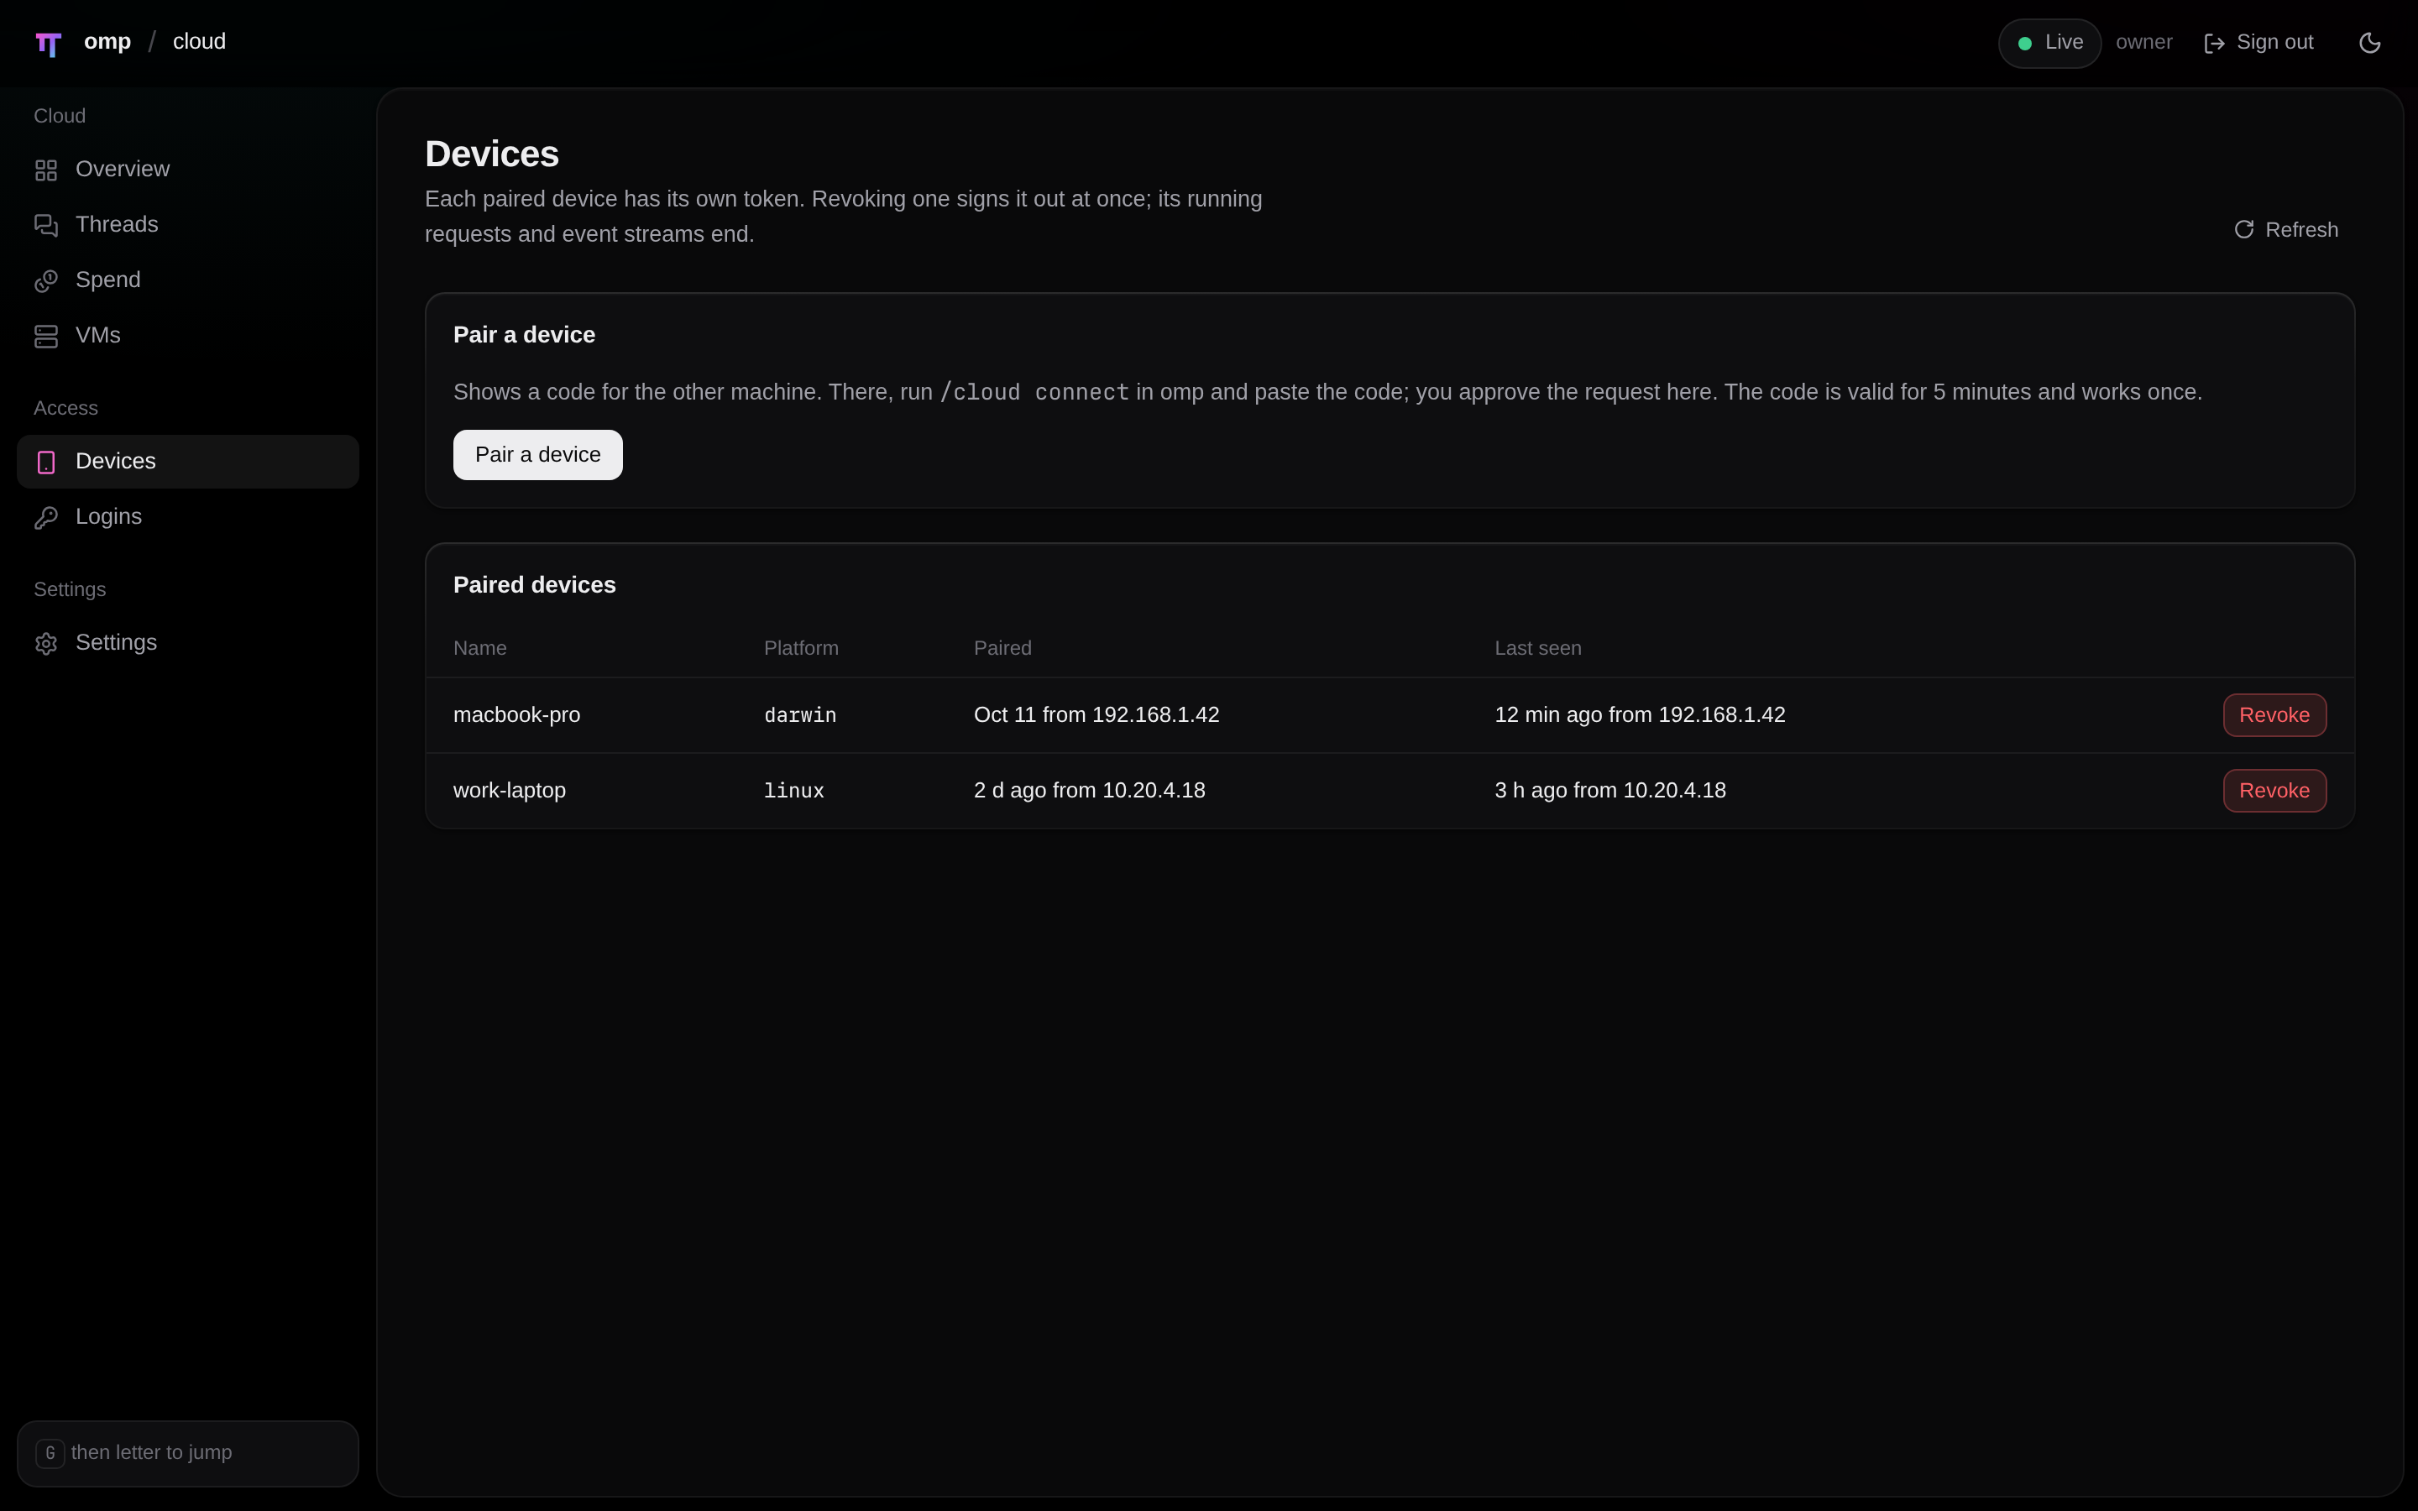Click the /cloud connect code text
This screenshot has height=1511, width=2418.
pos(1034,393)
